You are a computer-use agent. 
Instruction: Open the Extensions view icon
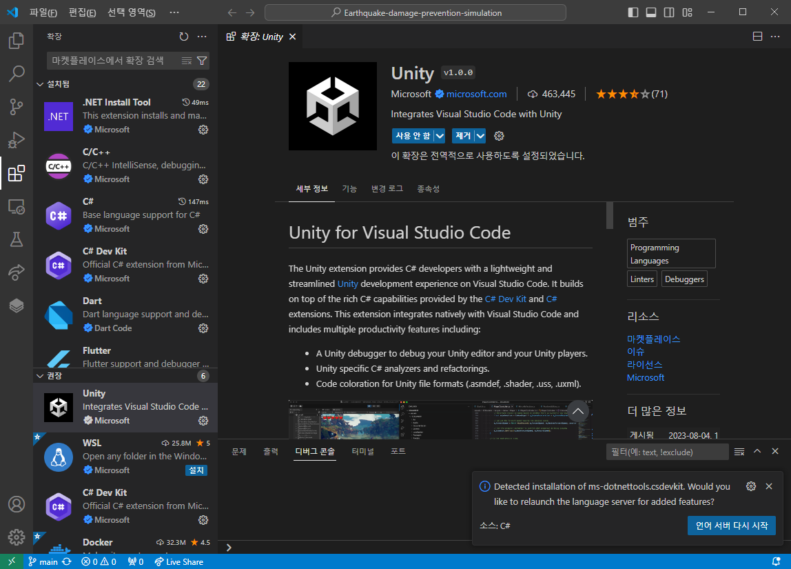[x=16, y=173]
